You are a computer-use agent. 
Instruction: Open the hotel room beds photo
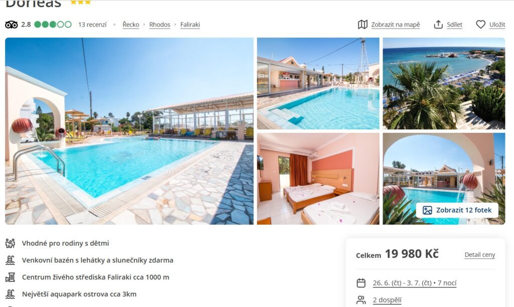pyautogui.click(x=318, y=179)
